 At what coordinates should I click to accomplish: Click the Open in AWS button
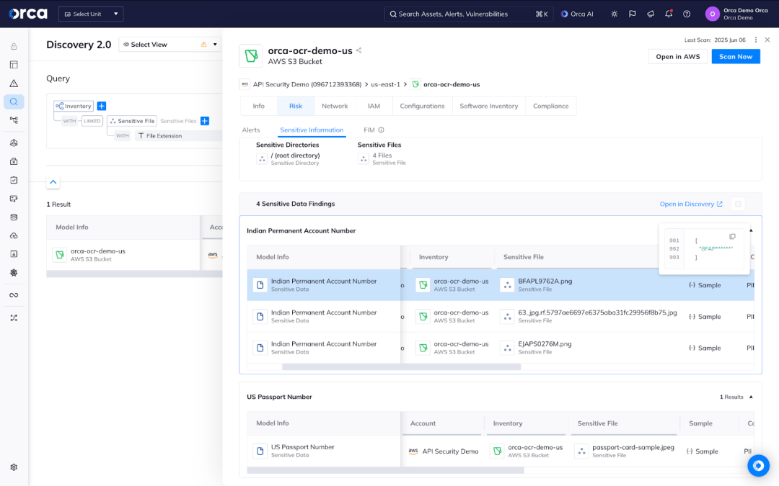677,57
